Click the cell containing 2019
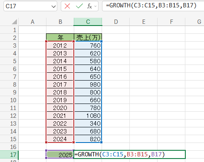Viewport: 204px width, 162px height. click(60, 100)
